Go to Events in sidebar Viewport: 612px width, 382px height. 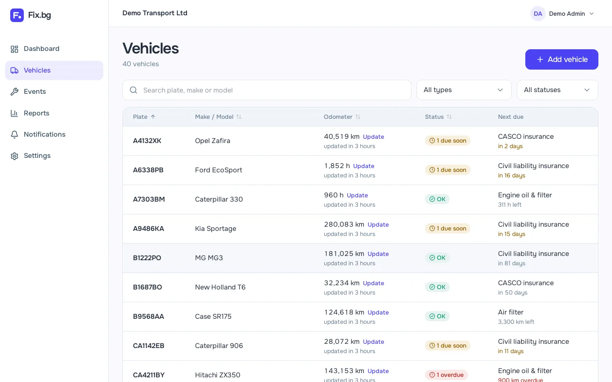pyautogui.click(x=54, y=92)
